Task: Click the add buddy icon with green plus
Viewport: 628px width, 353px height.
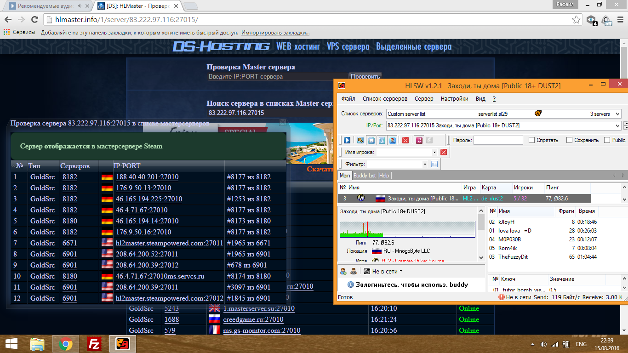Action: click(343, 271)
